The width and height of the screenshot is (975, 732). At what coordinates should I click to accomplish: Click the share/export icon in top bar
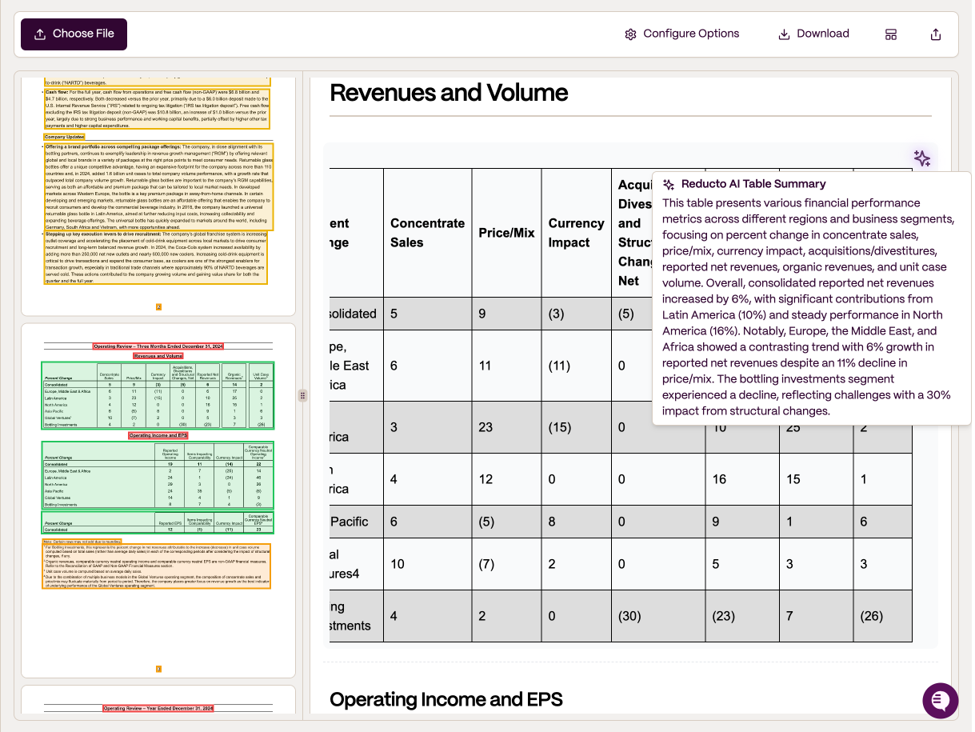[x=936, y=34]
